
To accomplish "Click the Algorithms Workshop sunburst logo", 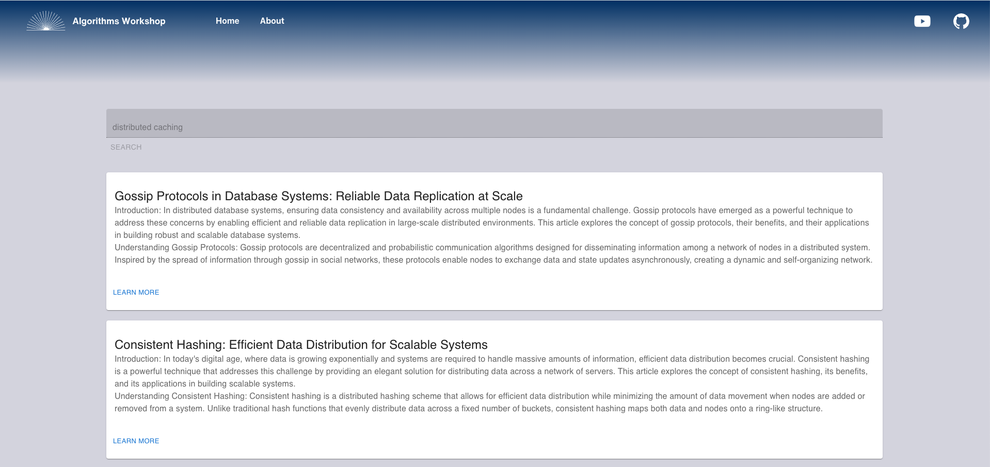I will (46, 21).
